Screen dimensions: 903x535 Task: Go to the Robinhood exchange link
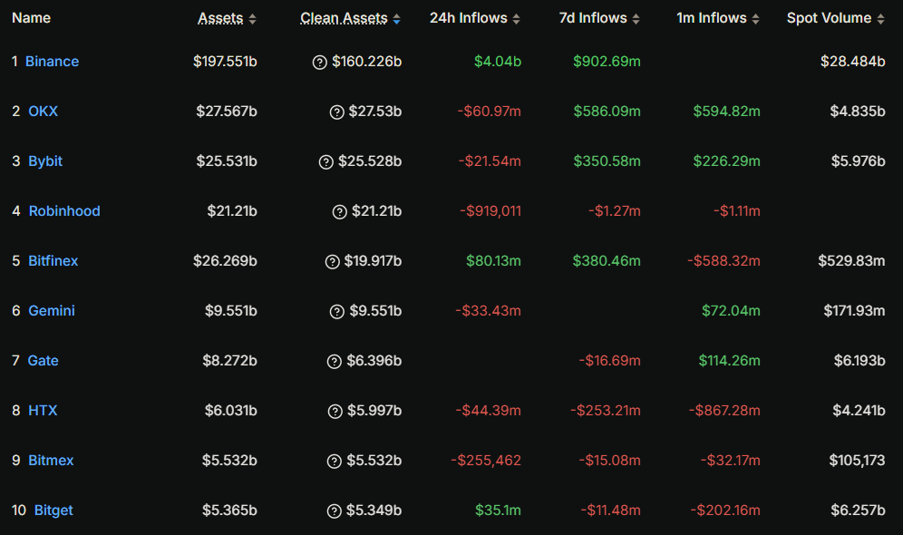64,211
